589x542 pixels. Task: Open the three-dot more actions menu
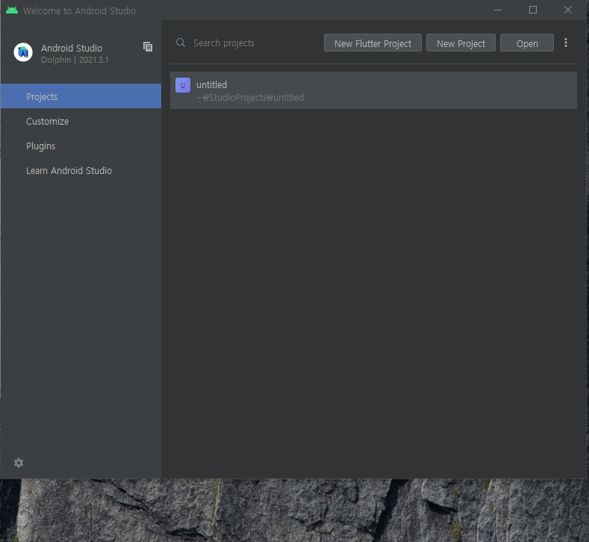tap(566, 43)
